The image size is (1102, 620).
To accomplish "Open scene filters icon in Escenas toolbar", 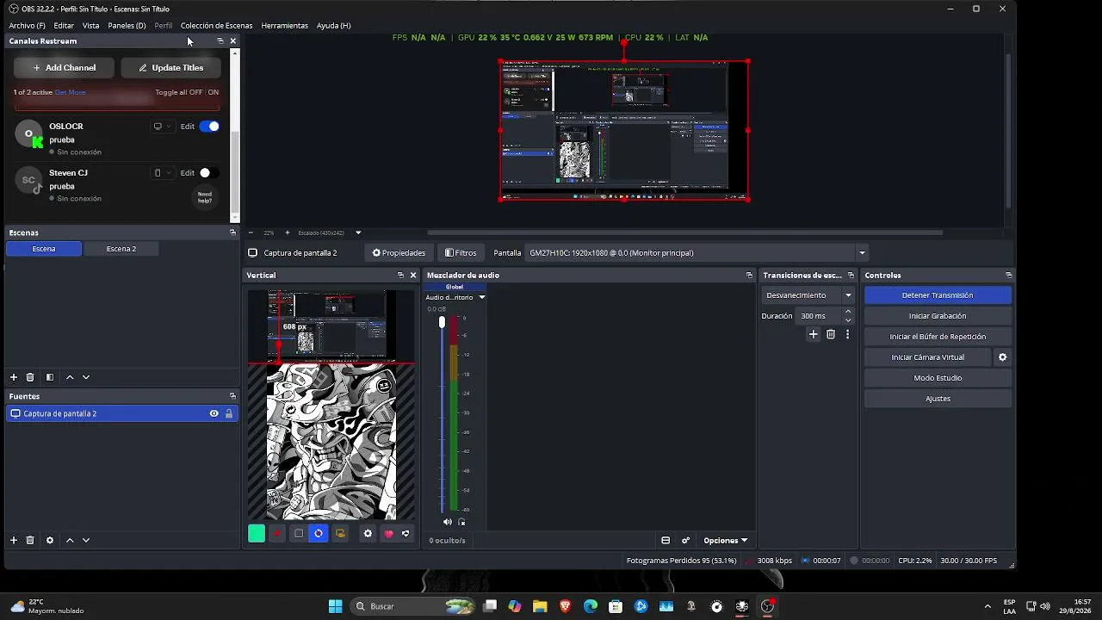I will pos(50,377).
